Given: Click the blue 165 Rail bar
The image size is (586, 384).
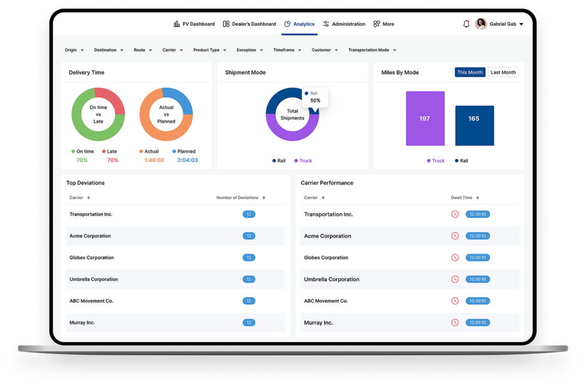Looking at the screenshot, I should [474, 126].
